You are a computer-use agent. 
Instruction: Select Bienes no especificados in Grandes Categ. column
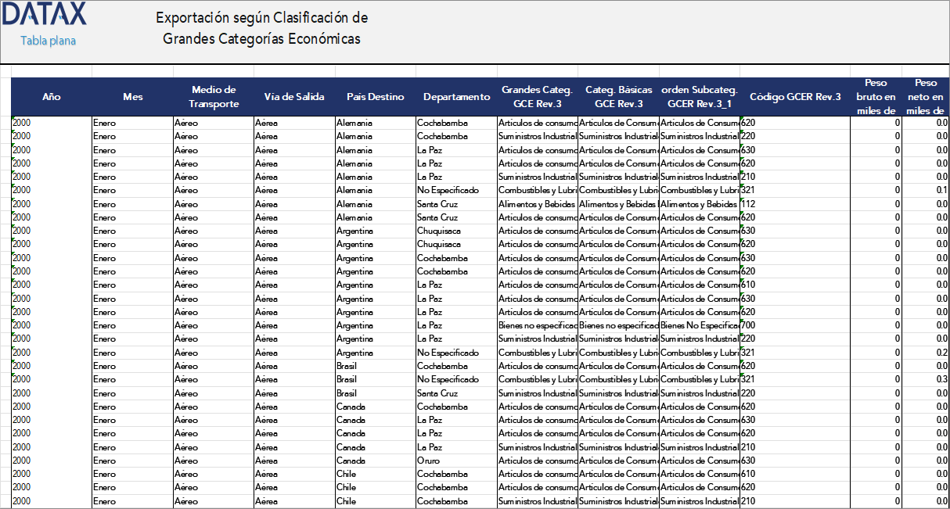click(x=537, y=325)
